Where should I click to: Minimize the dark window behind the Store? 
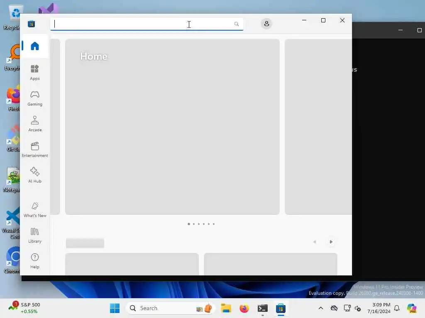point(401,30)
